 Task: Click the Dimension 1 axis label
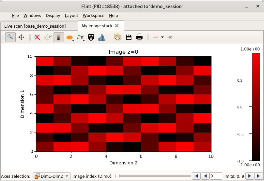click(22, 104)
